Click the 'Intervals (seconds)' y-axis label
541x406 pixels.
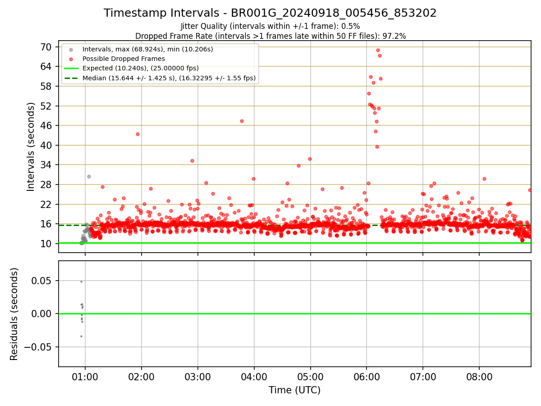[x=31, y=147]
